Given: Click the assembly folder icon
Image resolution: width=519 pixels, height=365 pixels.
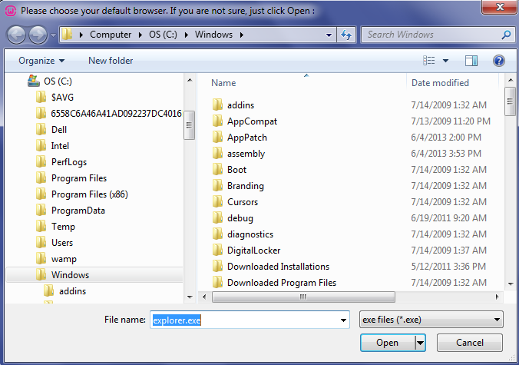Looking at the screenshot, I should click(217, 154).
